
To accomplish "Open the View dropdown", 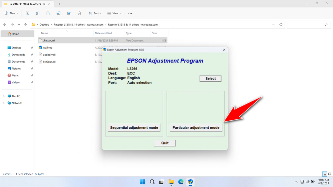I will pos(114,13).
